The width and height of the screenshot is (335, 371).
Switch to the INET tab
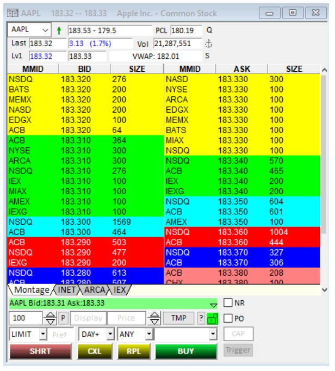(66, 290)
